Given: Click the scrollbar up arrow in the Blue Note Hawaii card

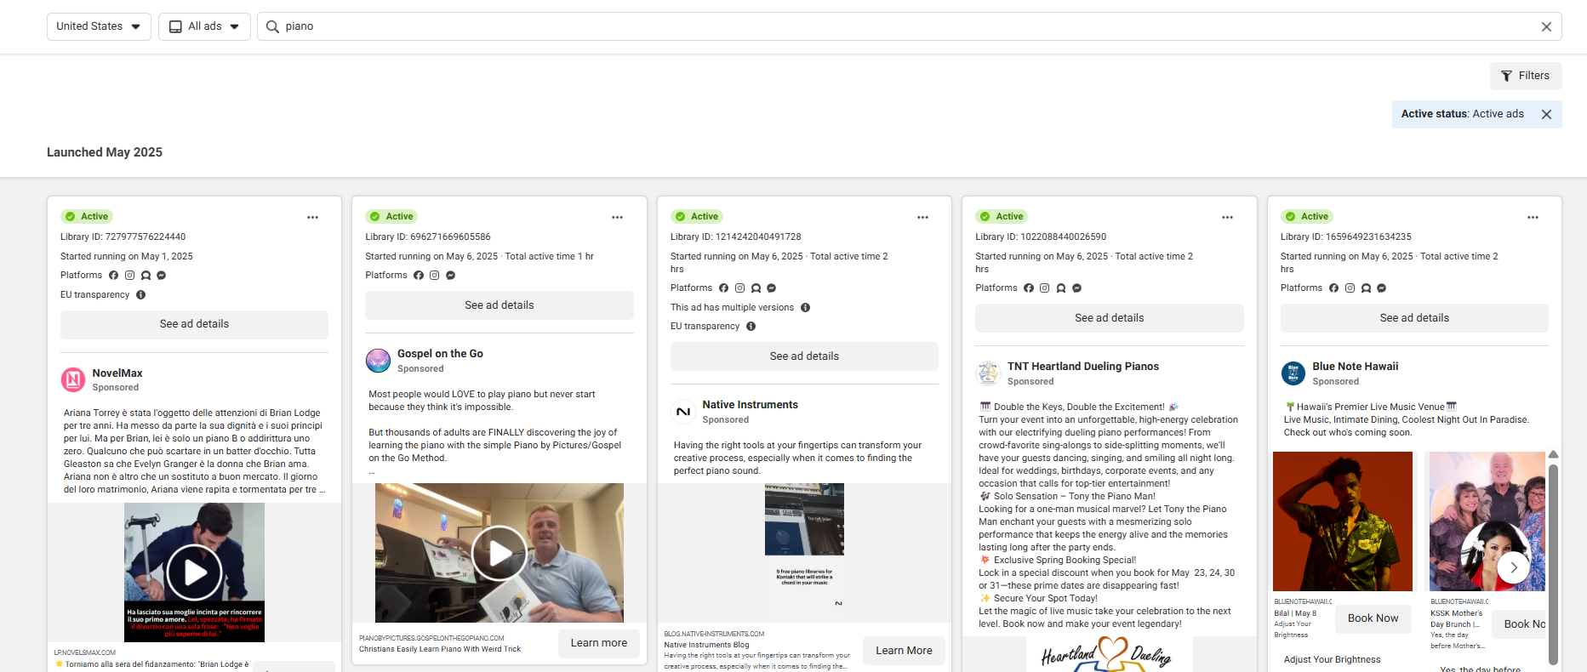Looking at the screenshot, I should pyautogui.click(x=1553, y=455).
